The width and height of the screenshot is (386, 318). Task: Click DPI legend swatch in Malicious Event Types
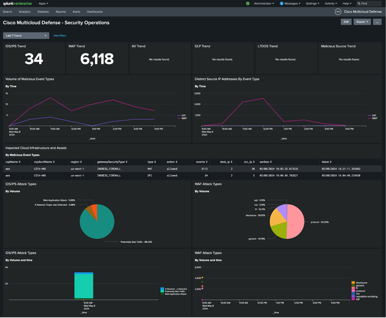(179, 116)
